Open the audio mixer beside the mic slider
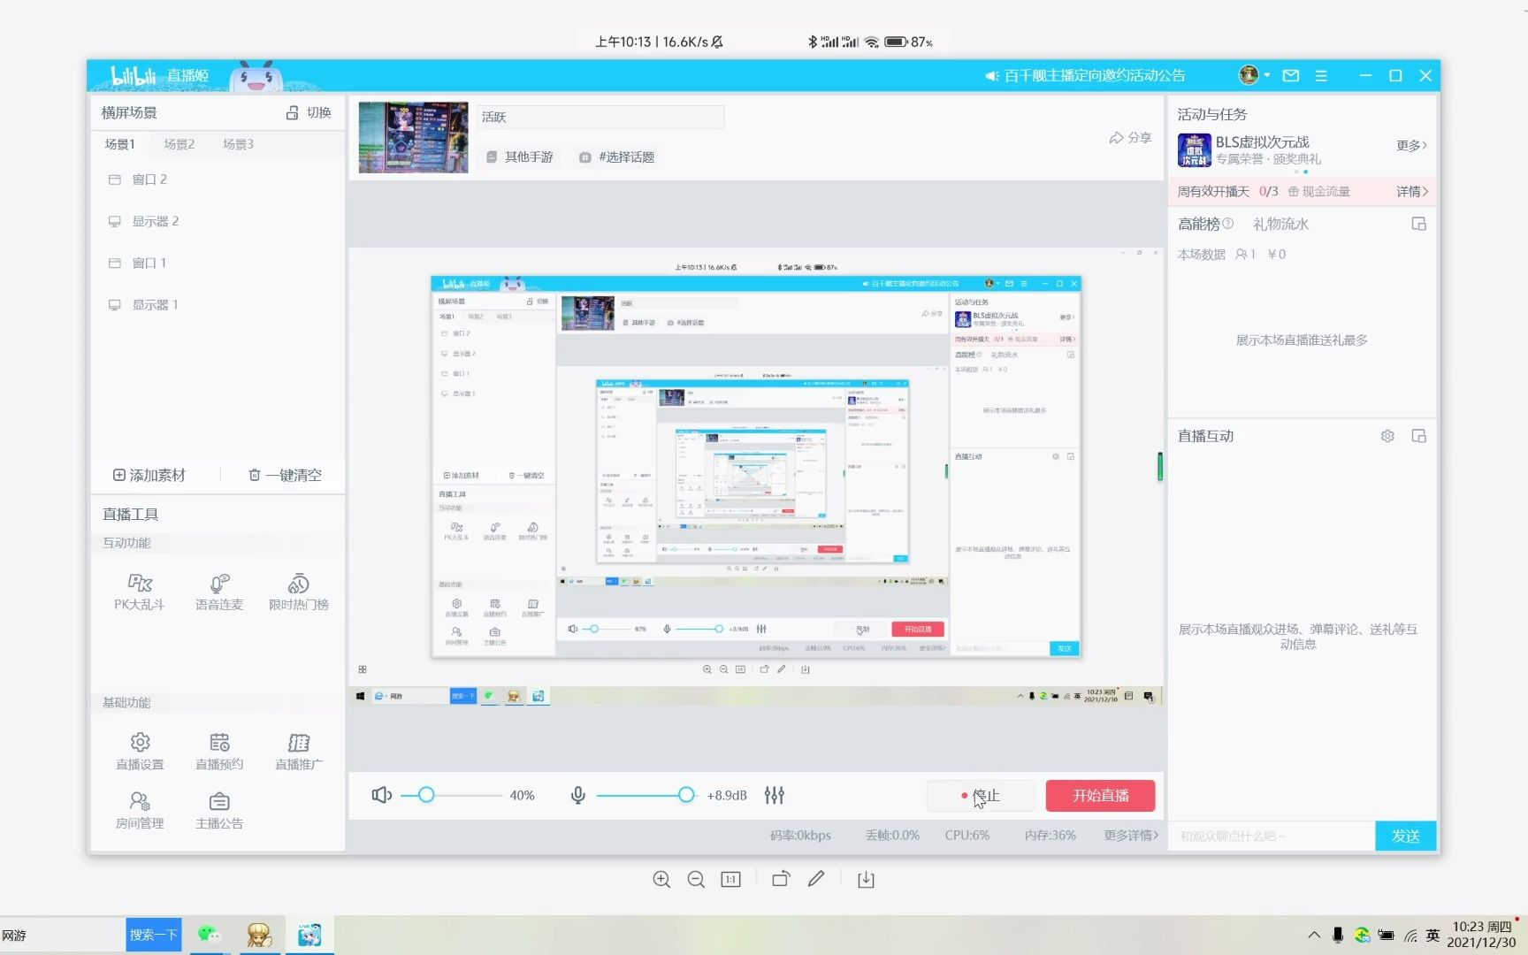 coord(774,795)
